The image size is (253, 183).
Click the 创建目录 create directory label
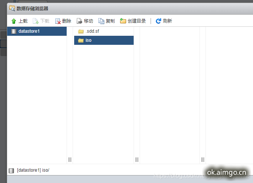pos(137,21)
